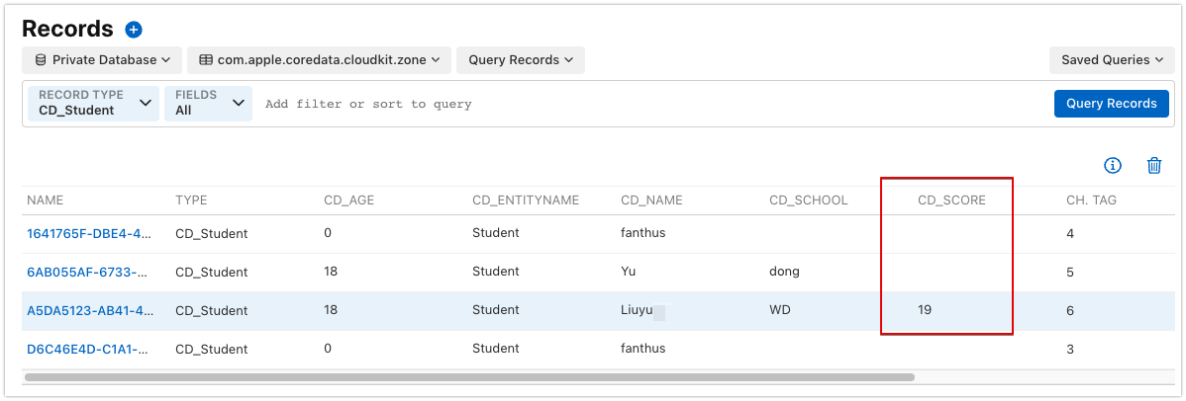1186x401 pixels.
Task: Open record A5DA5123-AB41 link
Action: click(x=90, y=310)
